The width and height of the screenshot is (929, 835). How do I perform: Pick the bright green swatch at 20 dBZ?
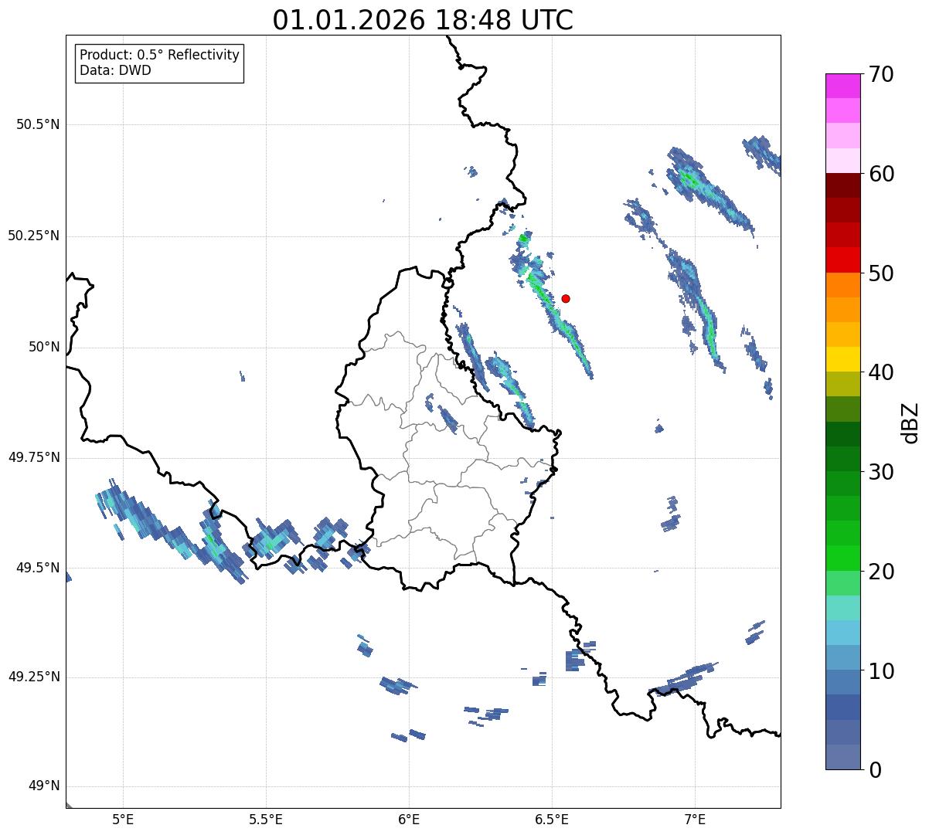pyautogui.click(x=842, y=558)
